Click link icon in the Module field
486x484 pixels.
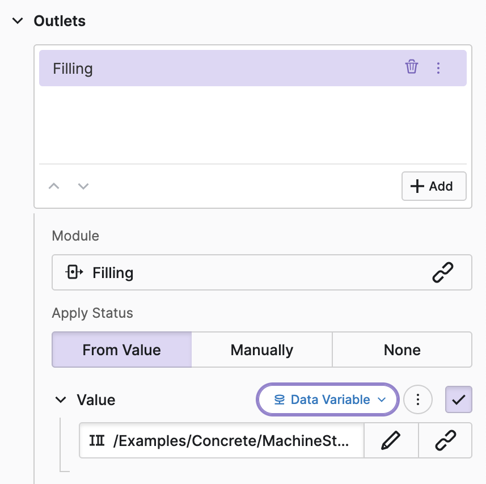point(443,273)
